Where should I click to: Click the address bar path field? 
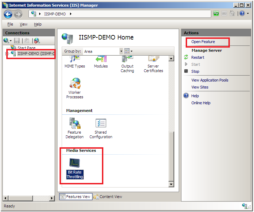[120, 14]
